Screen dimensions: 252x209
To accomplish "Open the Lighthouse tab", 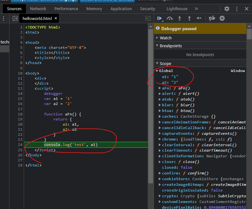I will point(177,9).
